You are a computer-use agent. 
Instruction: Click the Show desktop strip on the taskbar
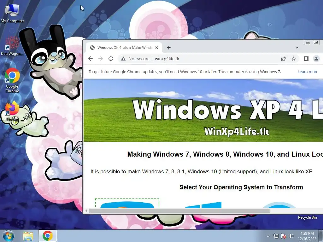point(321,236)
